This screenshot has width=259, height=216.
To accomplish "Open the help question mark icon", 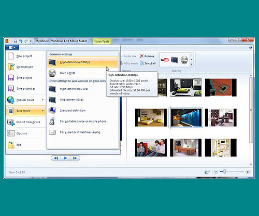I will click(251, 47).
